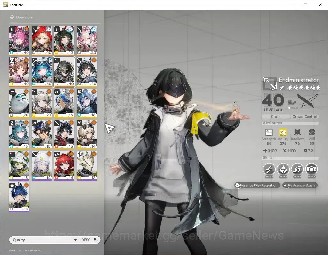
Task: Click the Endfield app icon in title bar
Action: click(x=5, y=4)
